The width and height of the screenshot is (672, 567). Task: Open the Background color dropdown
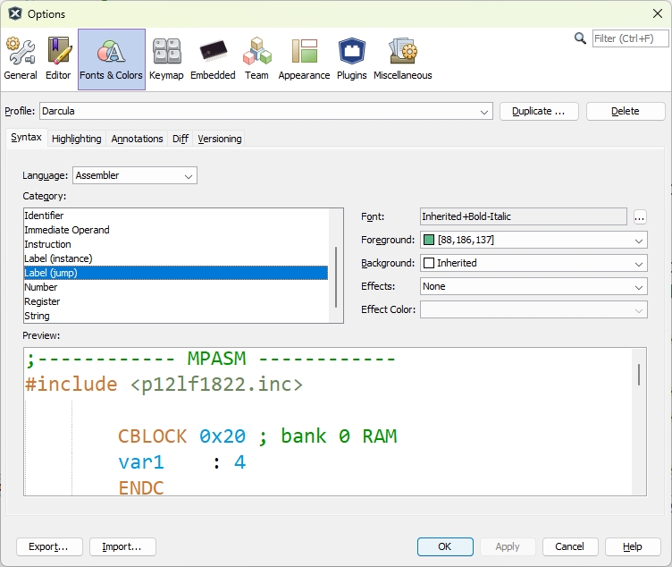(x=533, y=263)
